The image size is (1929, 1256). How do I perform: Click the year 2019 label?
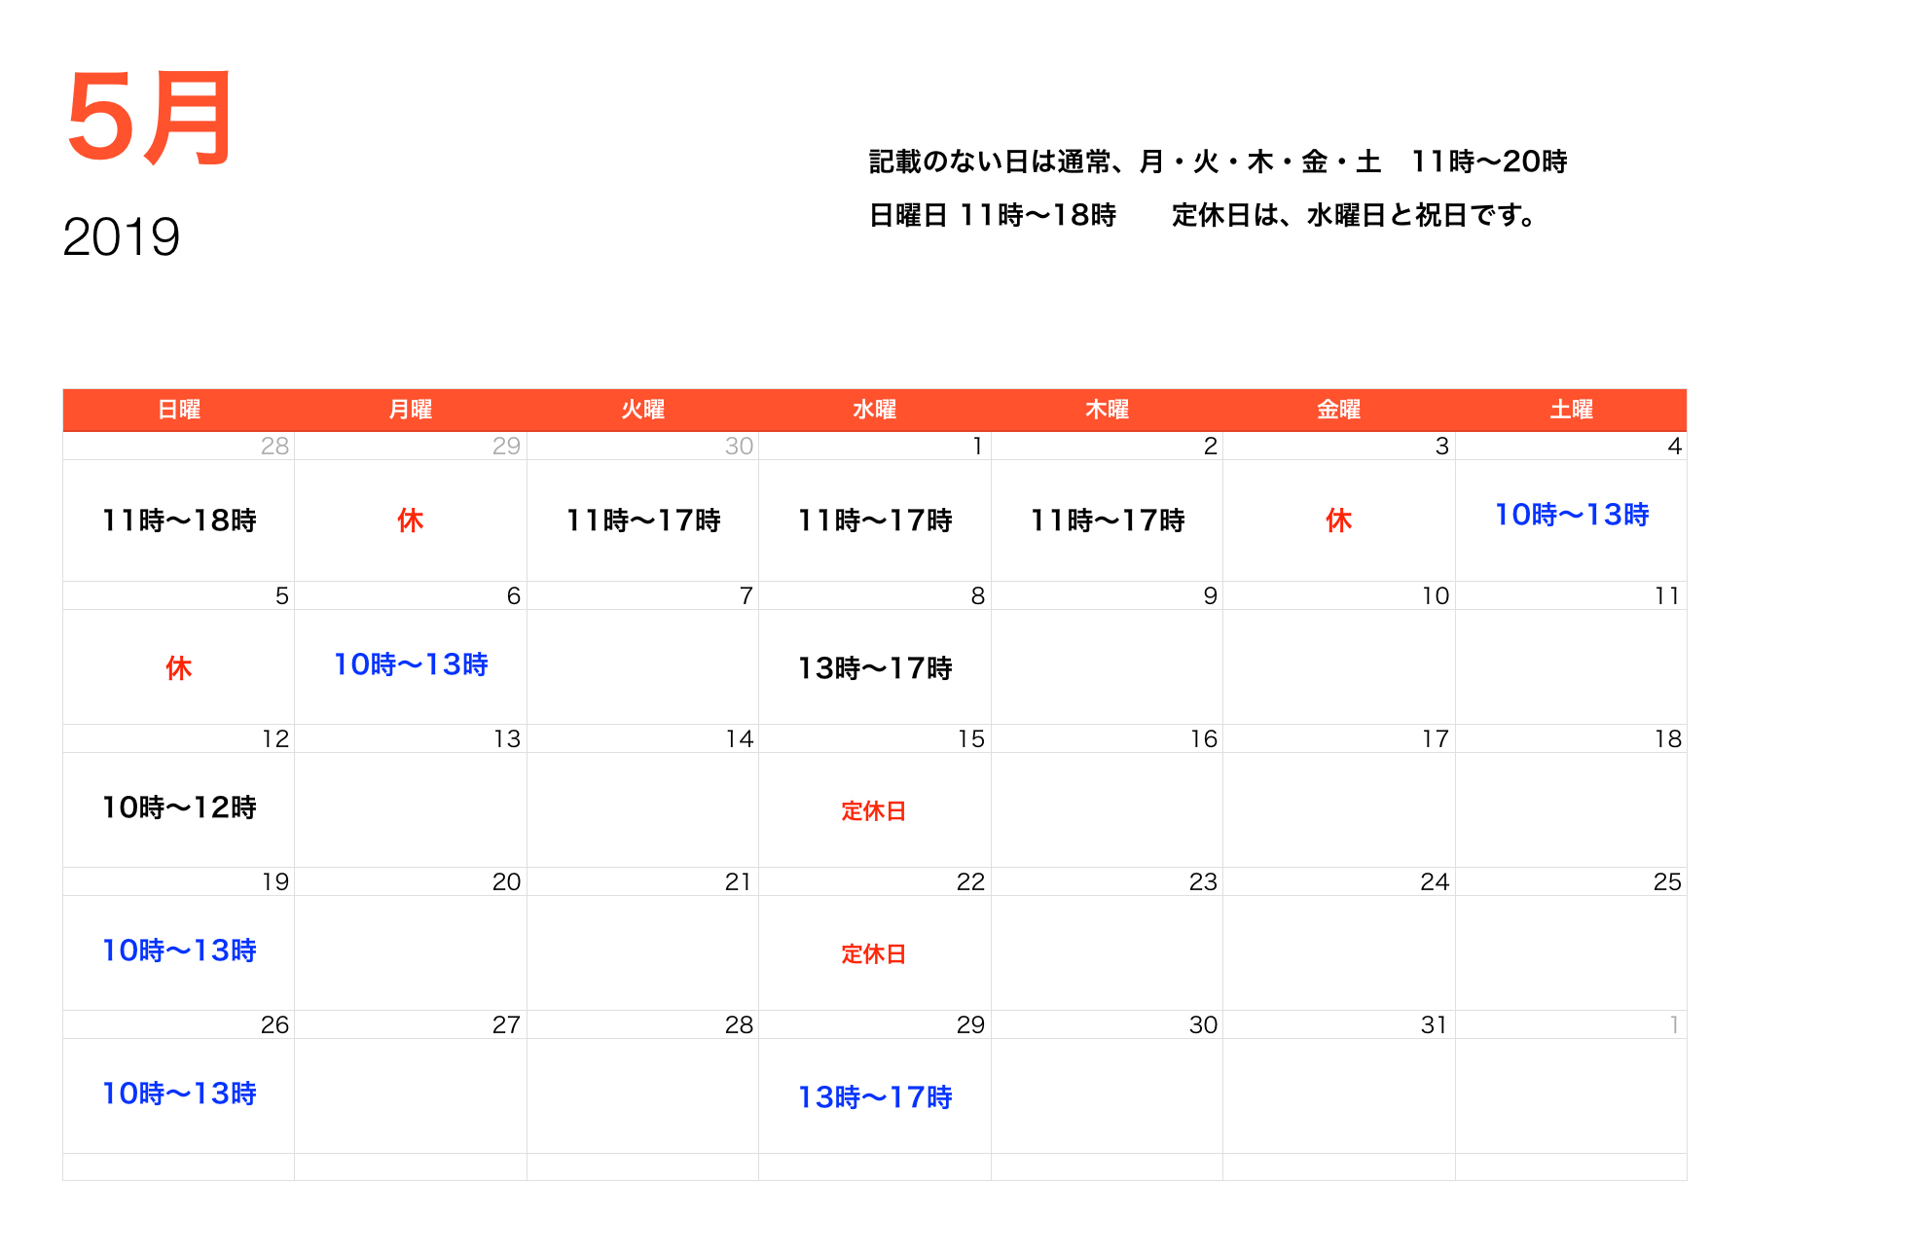[x=122, y=236]
